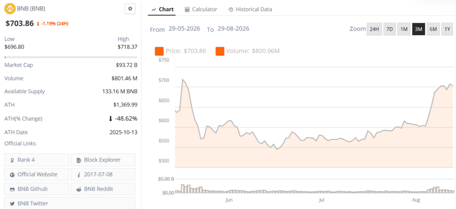
Task: Click the Twitter bird icon
Action: [12, 204]
